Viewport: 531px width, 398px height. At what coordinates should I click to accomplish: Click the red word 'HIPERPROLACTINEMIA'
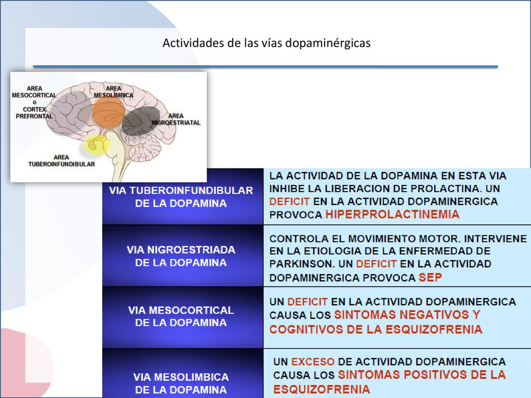[393, 214]
